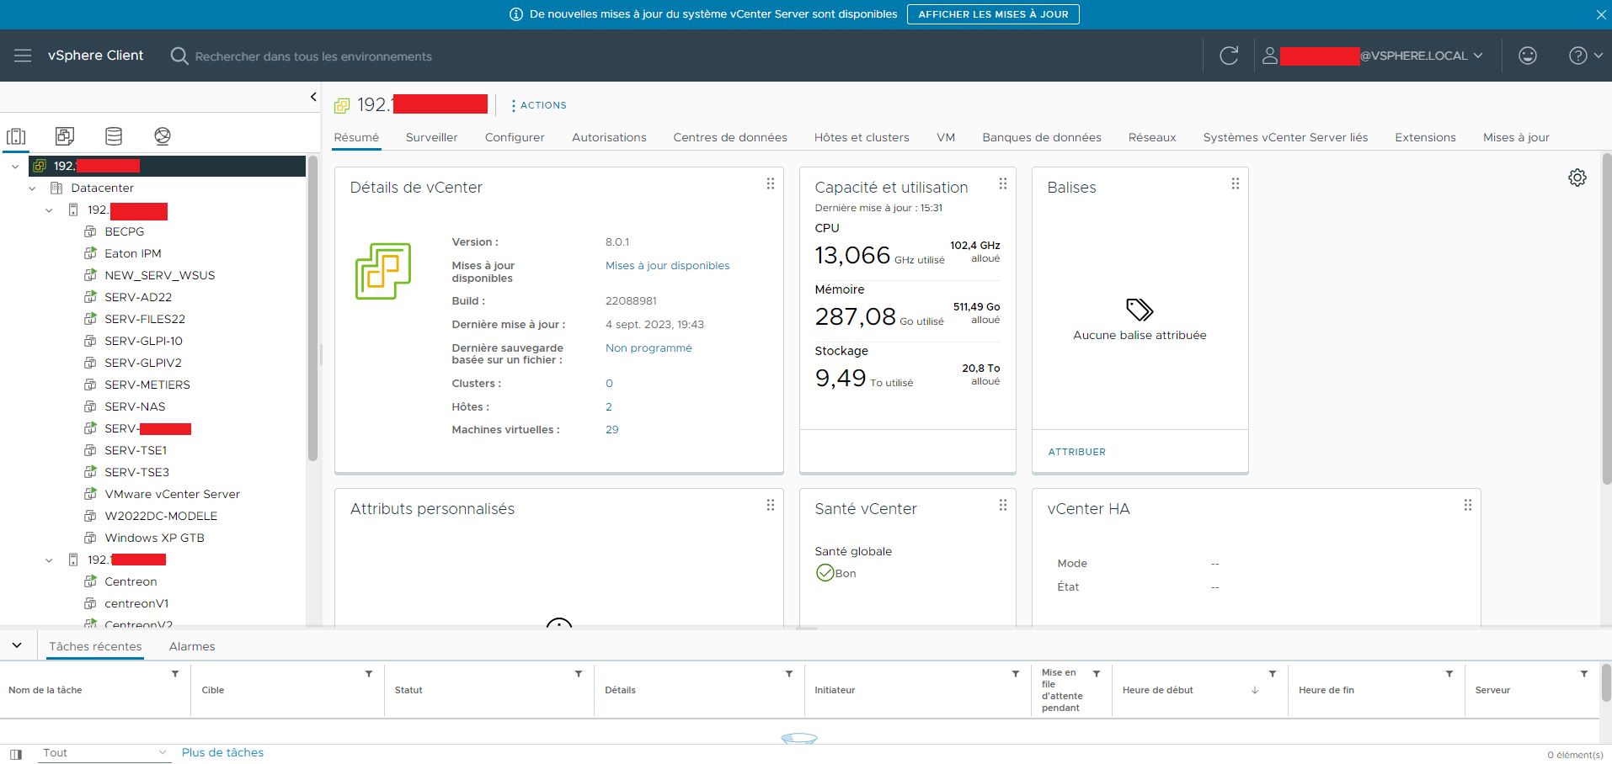
Task: Click AFFICHER LES MISES À JOUR button
Action: (992, 14)
